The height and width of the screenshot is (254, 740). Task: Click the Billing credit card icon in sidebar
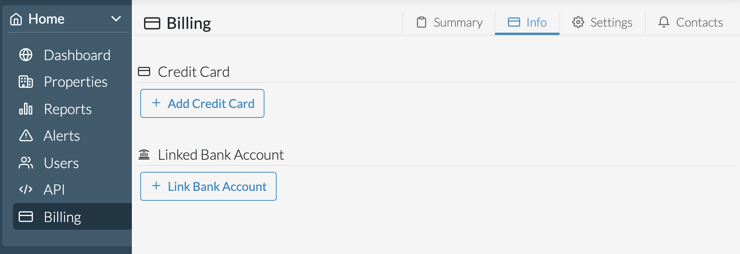pos(26,217)
